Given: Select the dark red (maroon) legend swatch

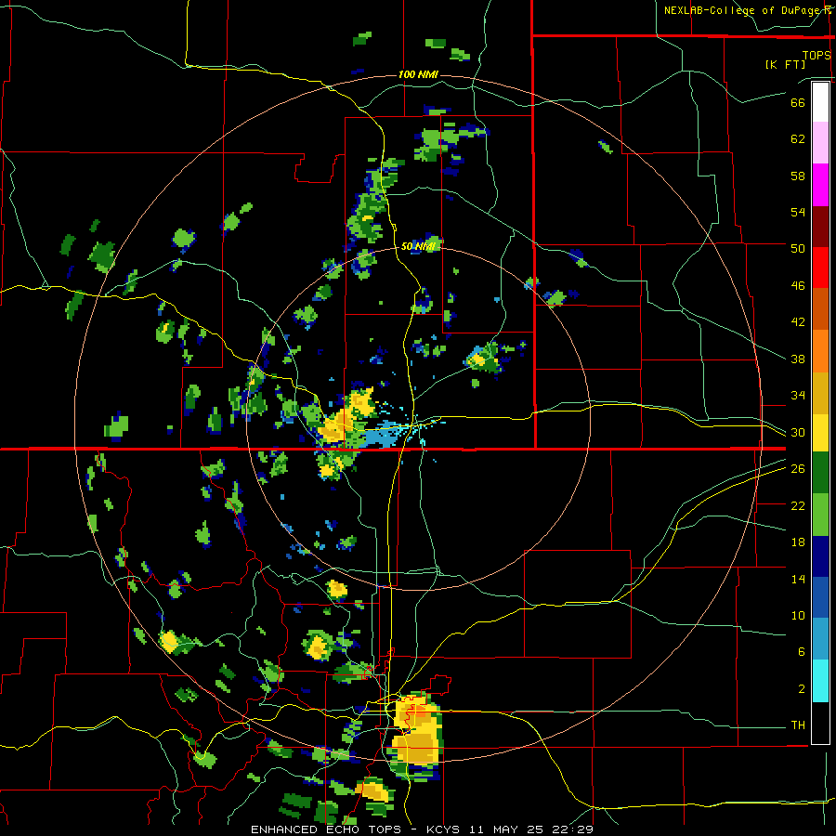Looking at the screenshot, I should (x=820, y=226).
